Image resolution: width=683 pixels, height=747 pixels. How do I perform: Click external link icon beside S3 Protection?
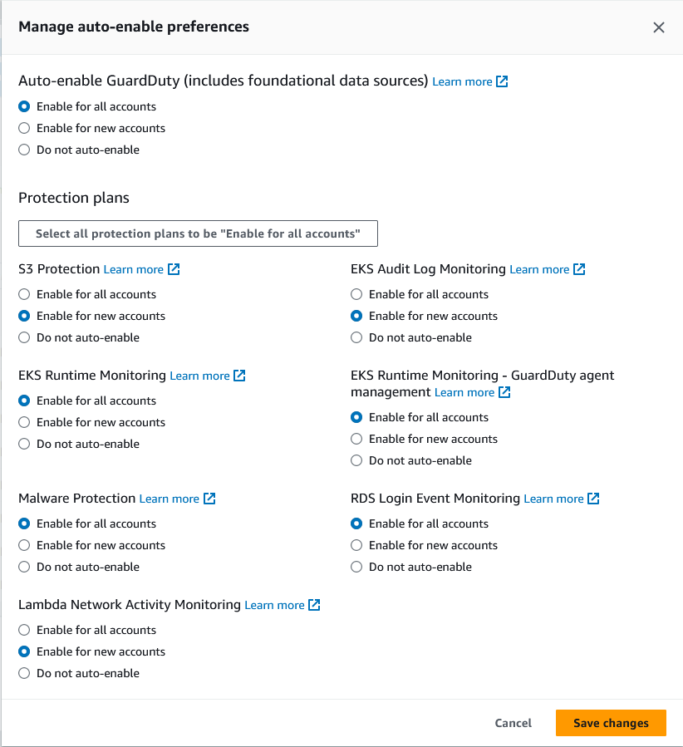(x=174, y=269)
